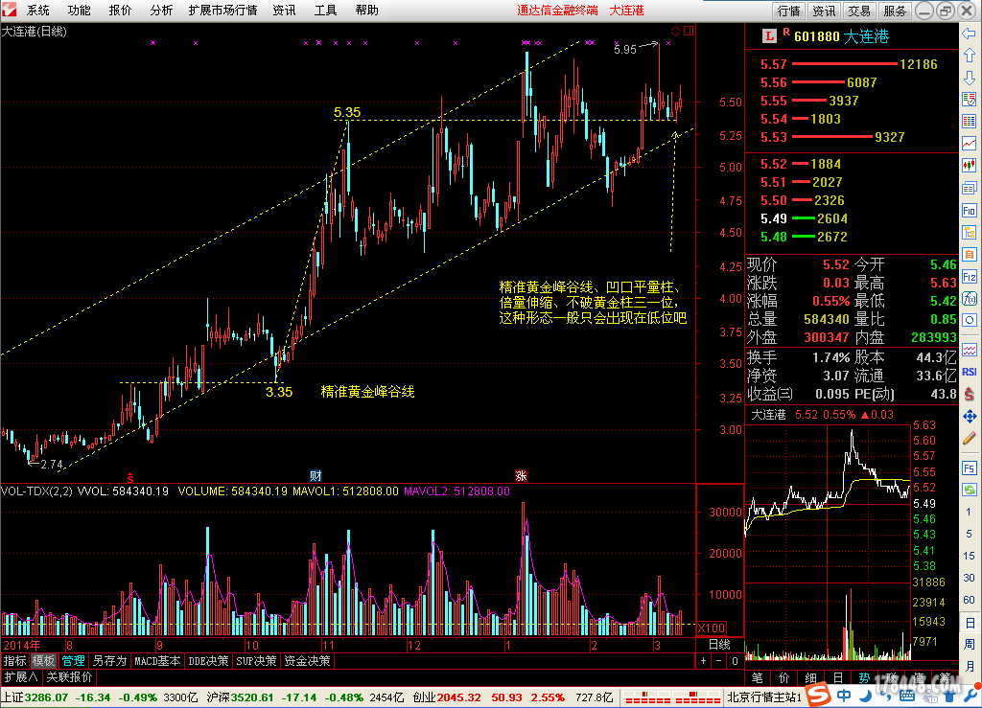This screenshot has width=982, height=708.
Task: Click the small red square icon above chart
Action: point(689,31)
